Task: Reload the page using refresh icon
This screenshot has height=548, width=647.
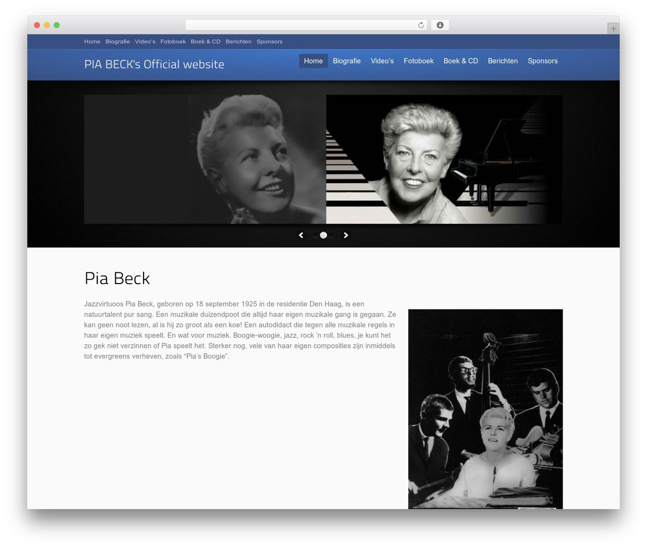Action: pos(421,25)
